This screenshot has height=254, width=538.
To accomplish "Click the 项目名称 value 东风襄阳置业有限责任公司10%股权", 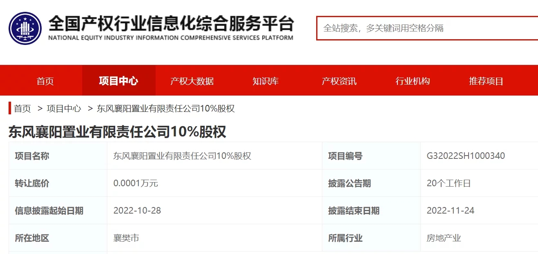I will (x=182, y=156).
